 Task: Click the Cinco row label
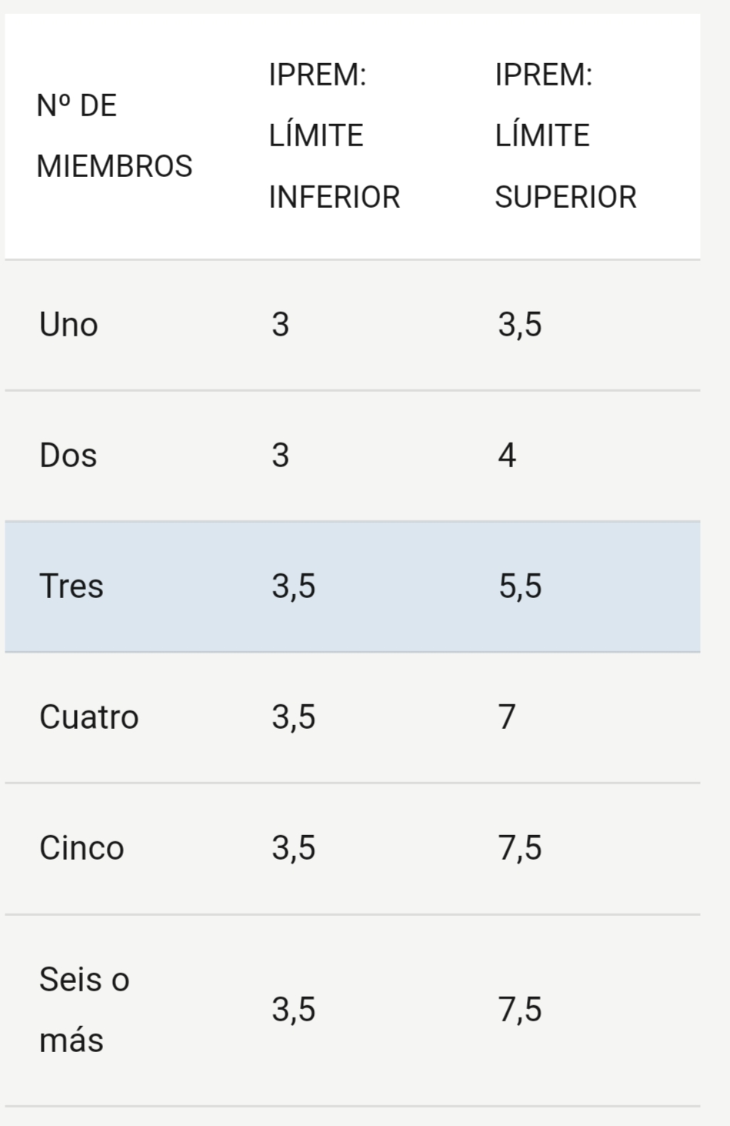[x=82, y=848]
